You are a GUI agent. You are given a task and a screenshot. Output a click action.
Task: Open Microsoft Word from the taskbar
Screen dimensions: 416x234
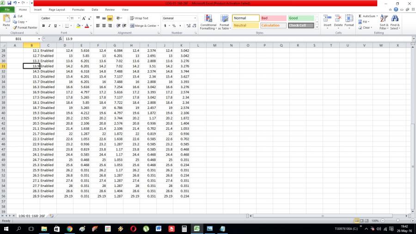(x=159, y=228)
